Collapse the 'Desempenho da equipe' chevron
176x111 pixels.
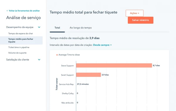(39, 27)
